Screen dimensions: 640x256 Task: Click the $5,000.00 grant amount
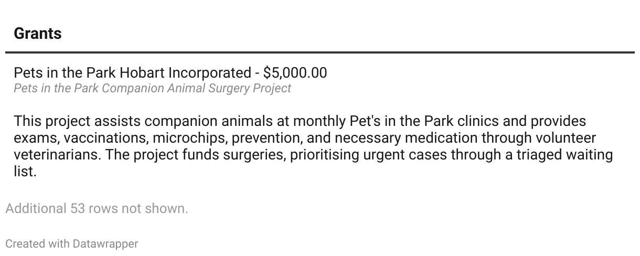295,72
